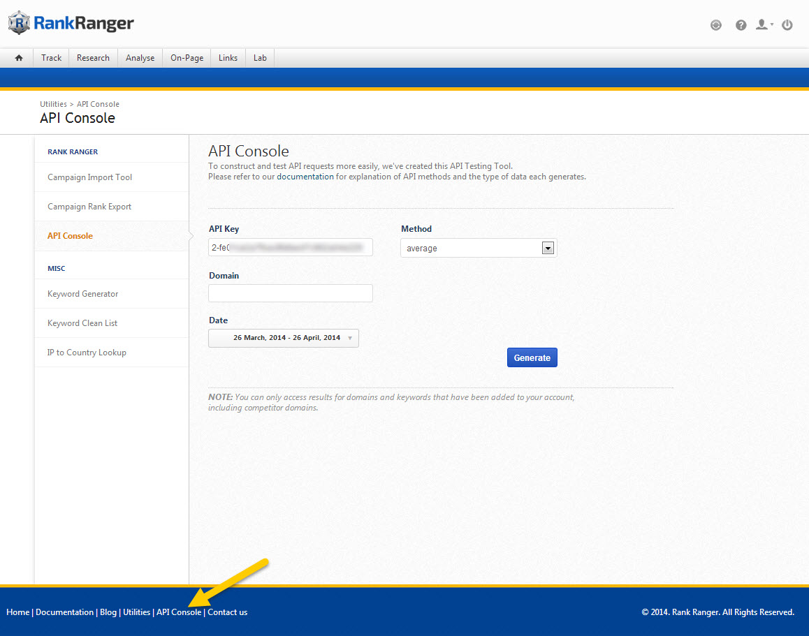Viewport: 809px width, 636px height.
Task: Click the Rank Ranger logo
Action: 71,22
